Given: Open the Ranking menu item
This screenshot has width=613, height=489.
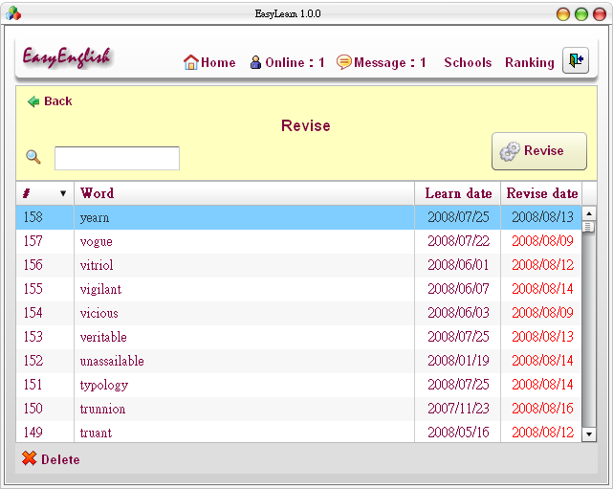Looking at the screenshot, I should pyautogui.click(x=530, y=62).
